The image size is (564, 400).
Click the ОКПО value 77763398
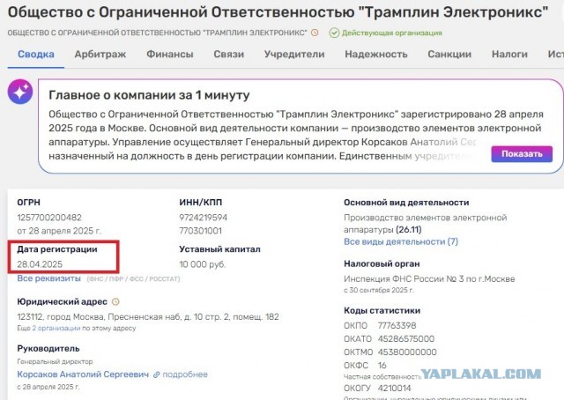397,325
